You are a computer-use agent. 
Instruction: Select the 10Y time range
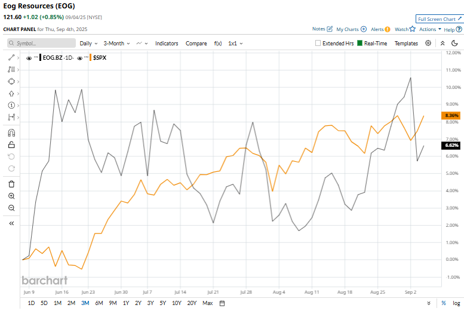[x=177, y=303]
